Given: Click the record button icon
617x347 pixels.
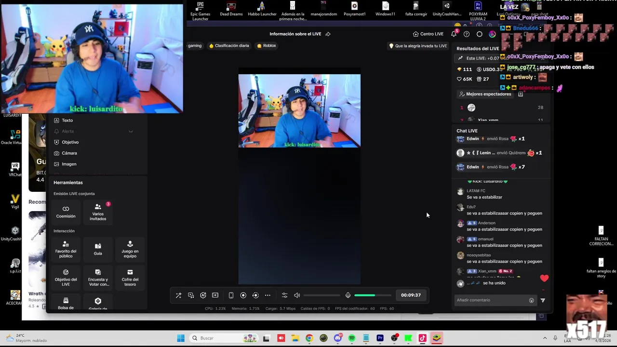Looking at the screenshot, I should coord(243,295).
